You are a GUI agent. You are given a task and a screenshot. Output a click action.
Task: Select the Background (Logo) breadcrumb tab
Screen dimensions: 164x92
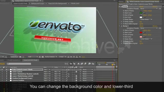38,3
